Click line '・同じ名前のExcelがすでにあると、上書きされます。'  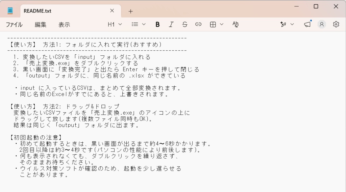coord(91,94)
